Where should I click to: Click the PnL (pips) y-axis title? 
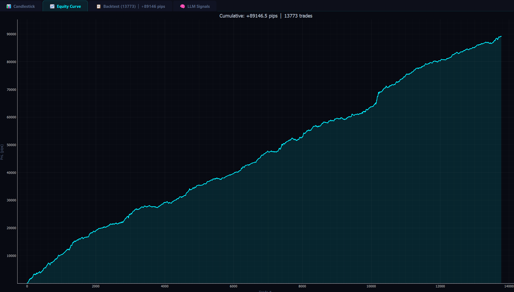pos(2,152)
